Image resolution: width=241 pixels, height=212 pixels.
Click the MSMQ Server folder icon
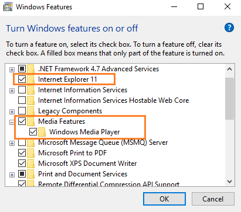click(31, 143)
